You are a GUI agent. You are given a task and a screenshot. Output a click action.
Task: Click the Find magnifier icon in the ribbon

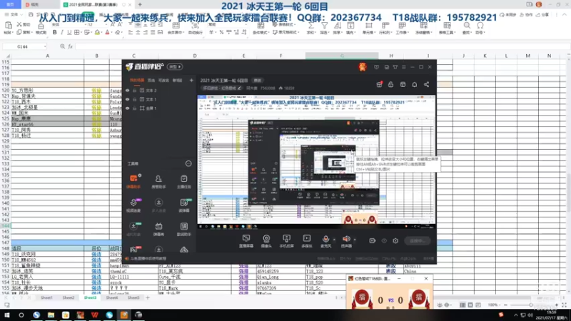[467, 26]
